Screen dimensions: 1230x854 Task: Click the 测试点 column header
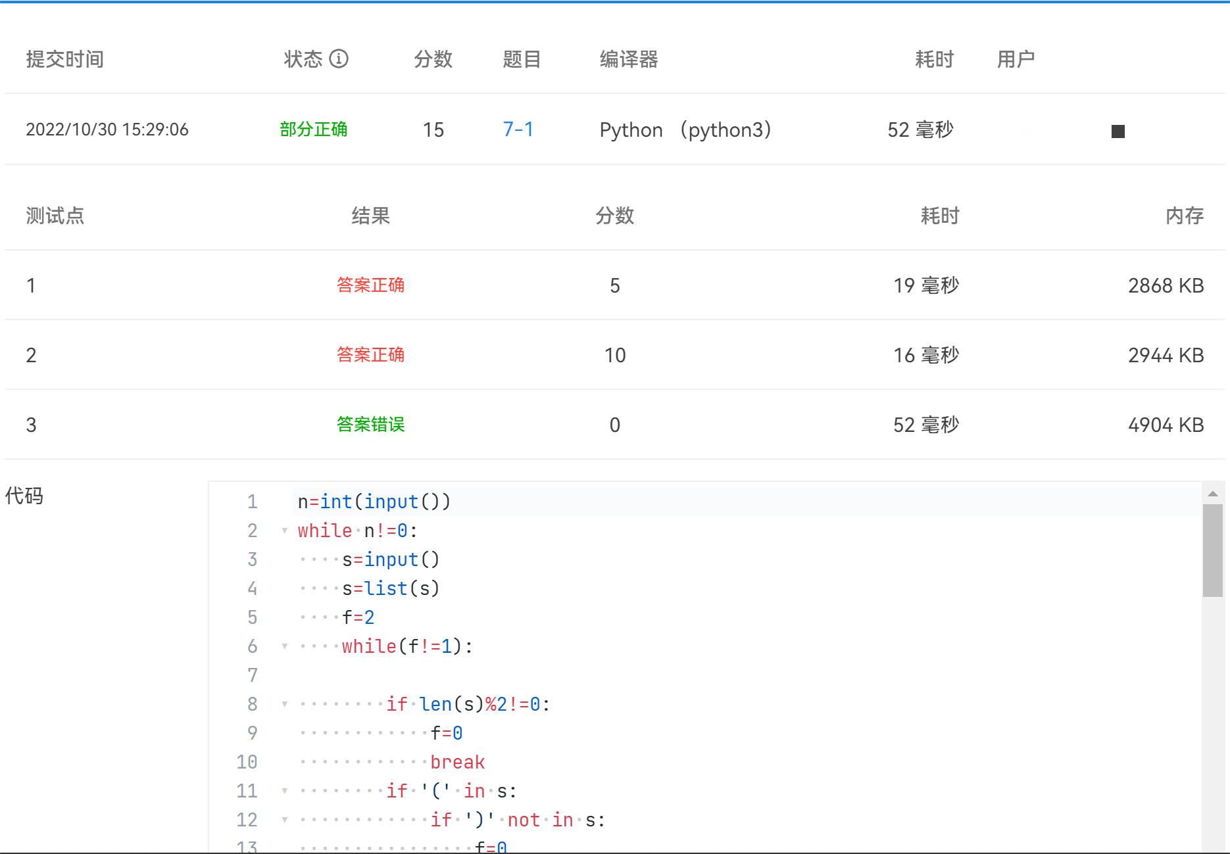[55, 216]
